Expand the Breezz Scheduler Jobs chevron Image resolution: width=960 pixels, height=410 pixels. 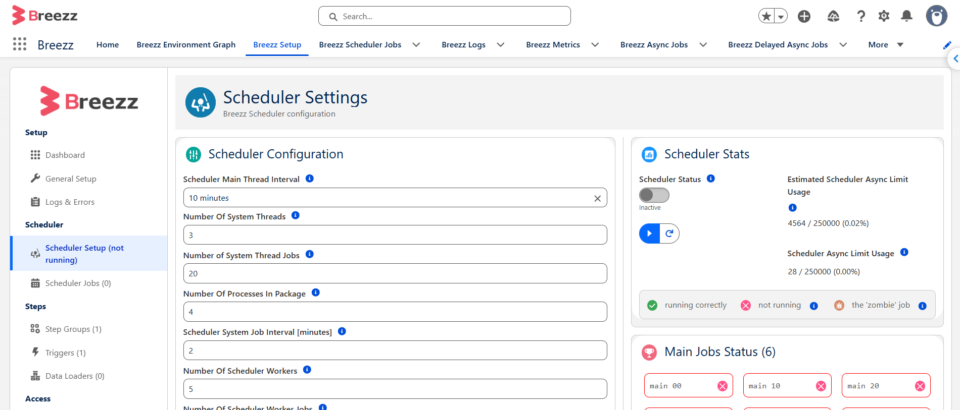416,44
